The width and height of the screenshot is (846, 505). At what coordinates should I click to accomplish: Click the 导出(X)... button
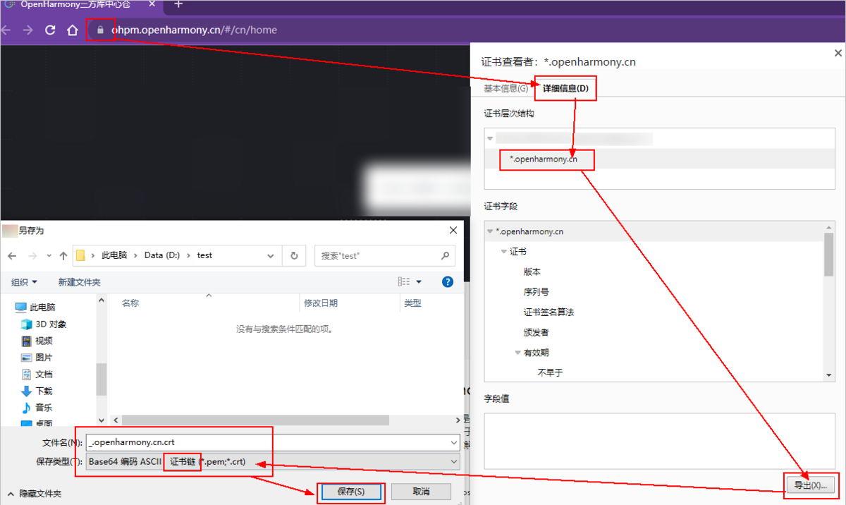coord(810,485)
